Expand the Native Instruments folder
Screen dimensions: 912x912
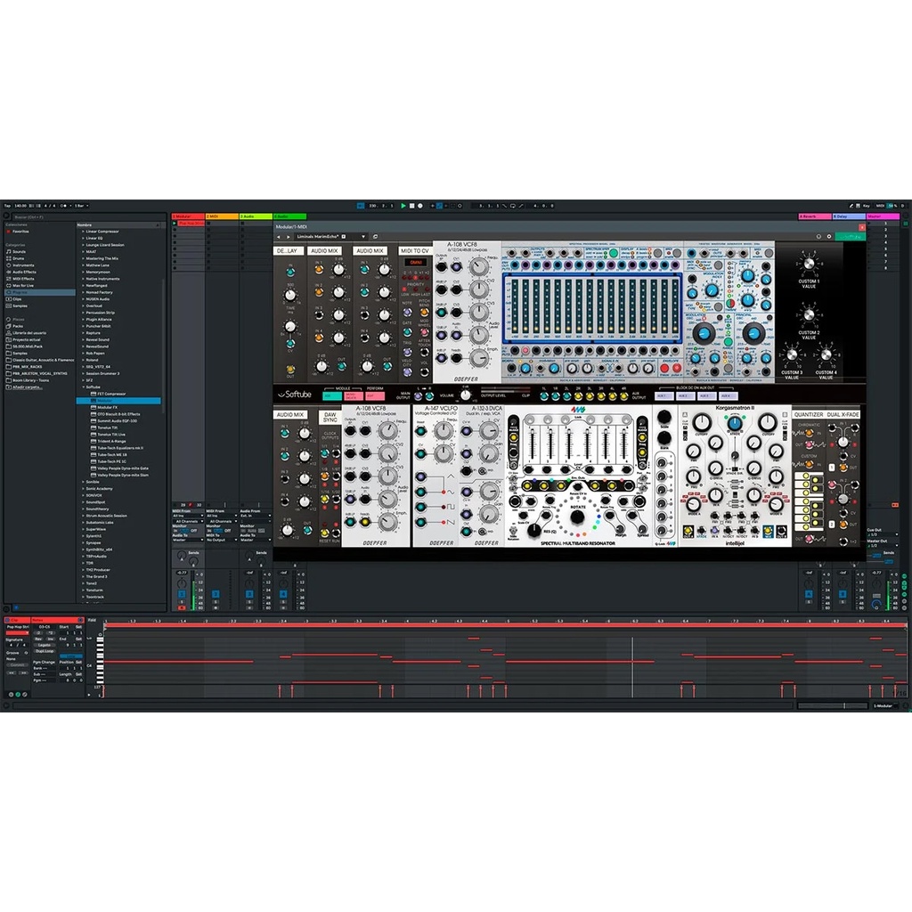(83, 279)
